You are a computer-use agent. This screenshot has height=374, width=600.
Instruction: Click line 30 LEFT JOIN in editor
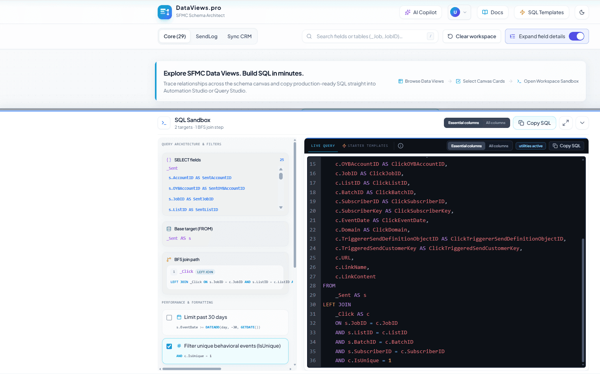[x=337, y=305]
